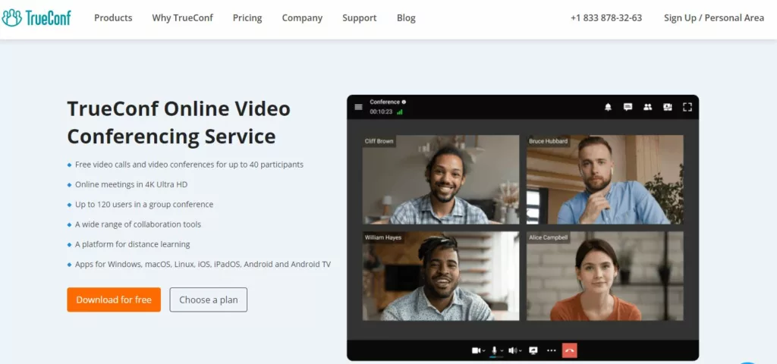This screenshot has height=364, width=777.
Task: Select Bruce Hubbard's video tile
Action: point(605,179)
